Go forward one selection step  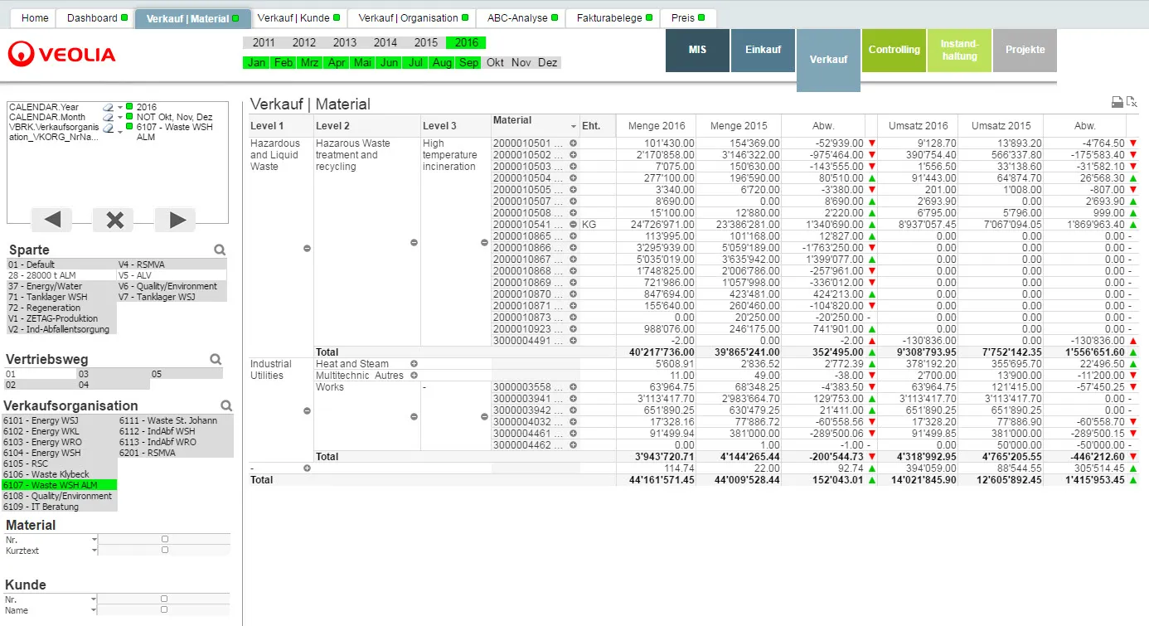175,220
